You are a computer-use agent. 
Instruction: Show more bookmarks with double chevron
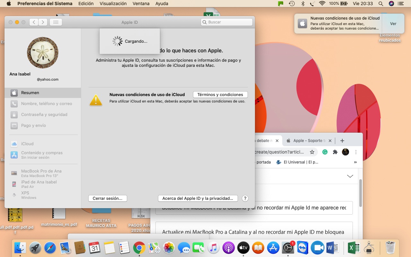click(x=355, y=162)
